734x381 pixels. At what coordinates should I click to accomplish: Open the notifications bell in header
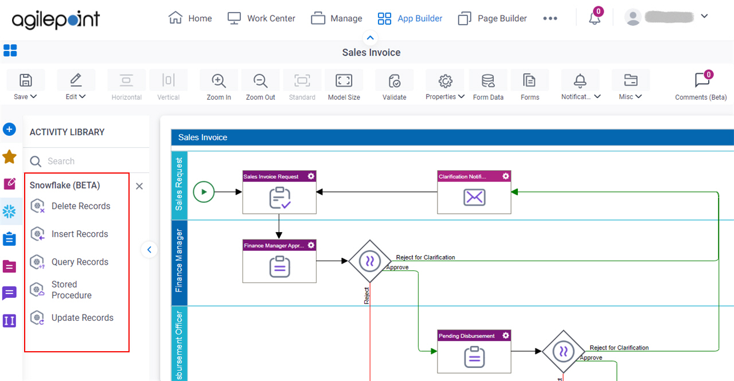coord(595,18)
